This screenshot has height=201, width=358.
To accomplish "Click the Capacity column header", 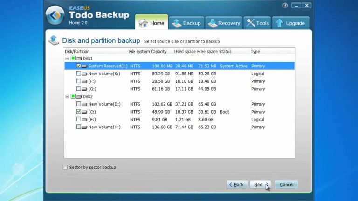I will 159,52.
